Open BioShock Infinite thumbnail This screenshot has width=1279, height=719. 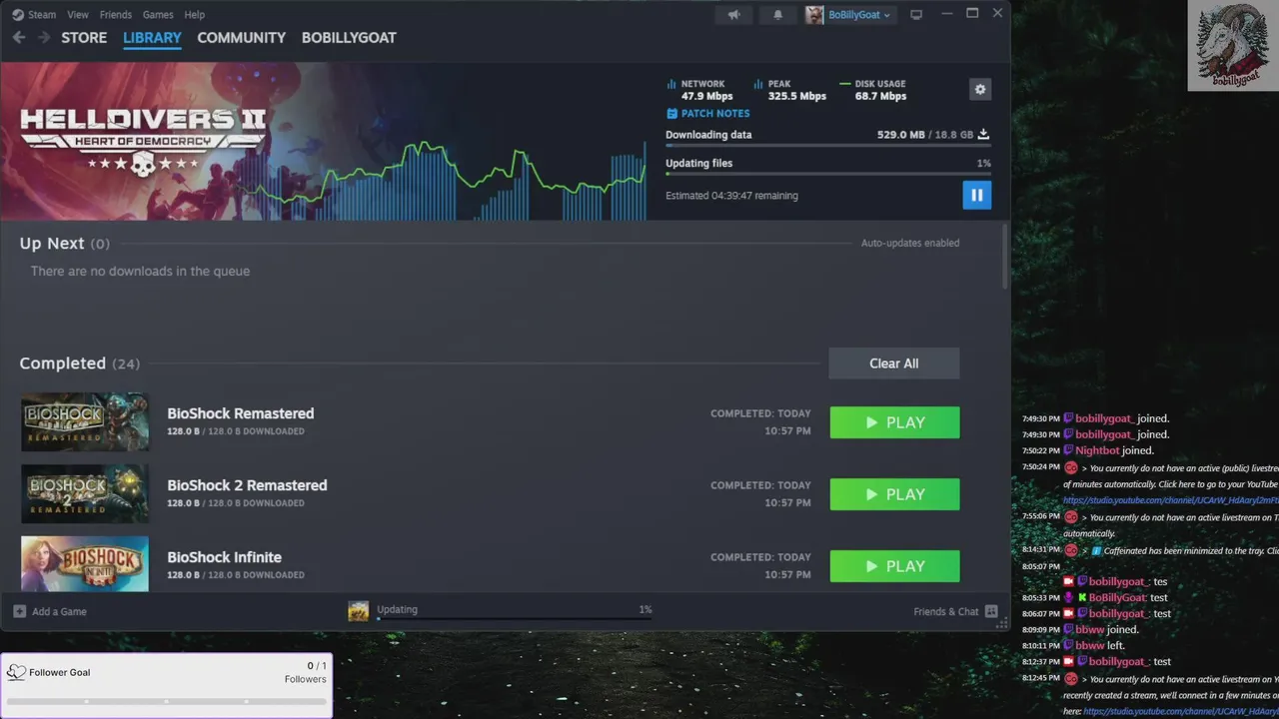85,564
